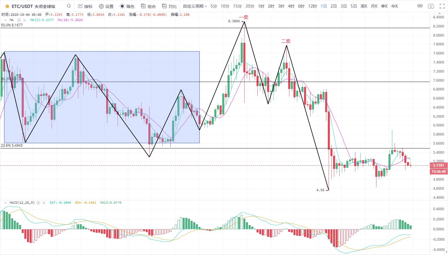Click the DEA:-0.1481 legend value
Image resolution: width=448 pixels, height=255 pixels.
[86, 203]
